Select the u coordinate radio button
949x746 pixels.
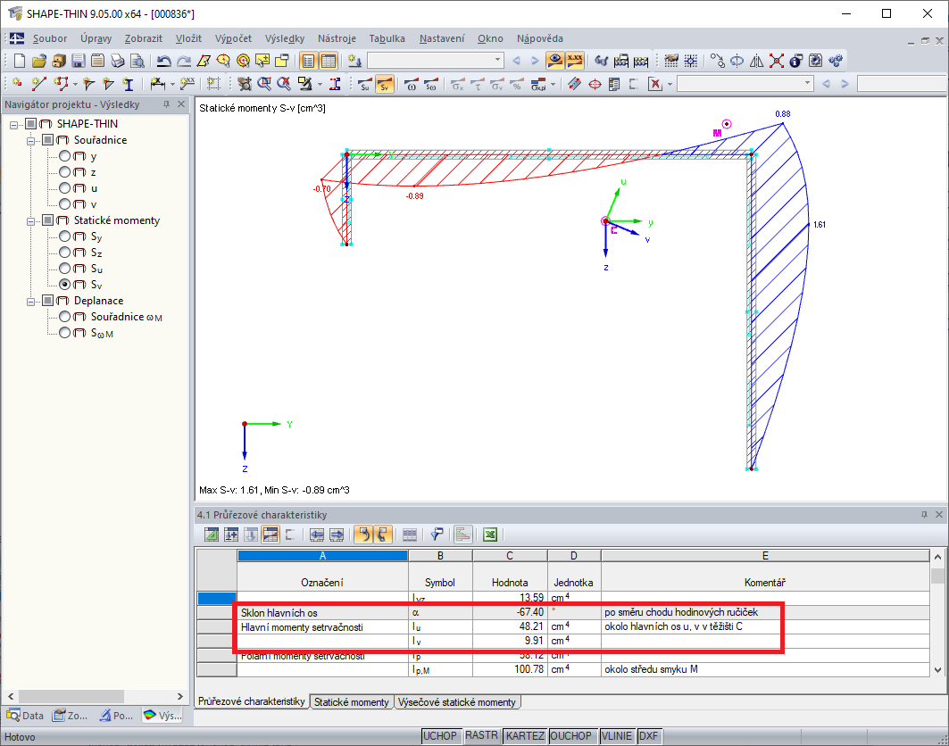pyautogui.click(x=65, y=188)
